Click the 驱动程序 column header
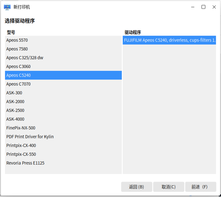The height and width of the screenshot is (197, 221). (133, 32)
